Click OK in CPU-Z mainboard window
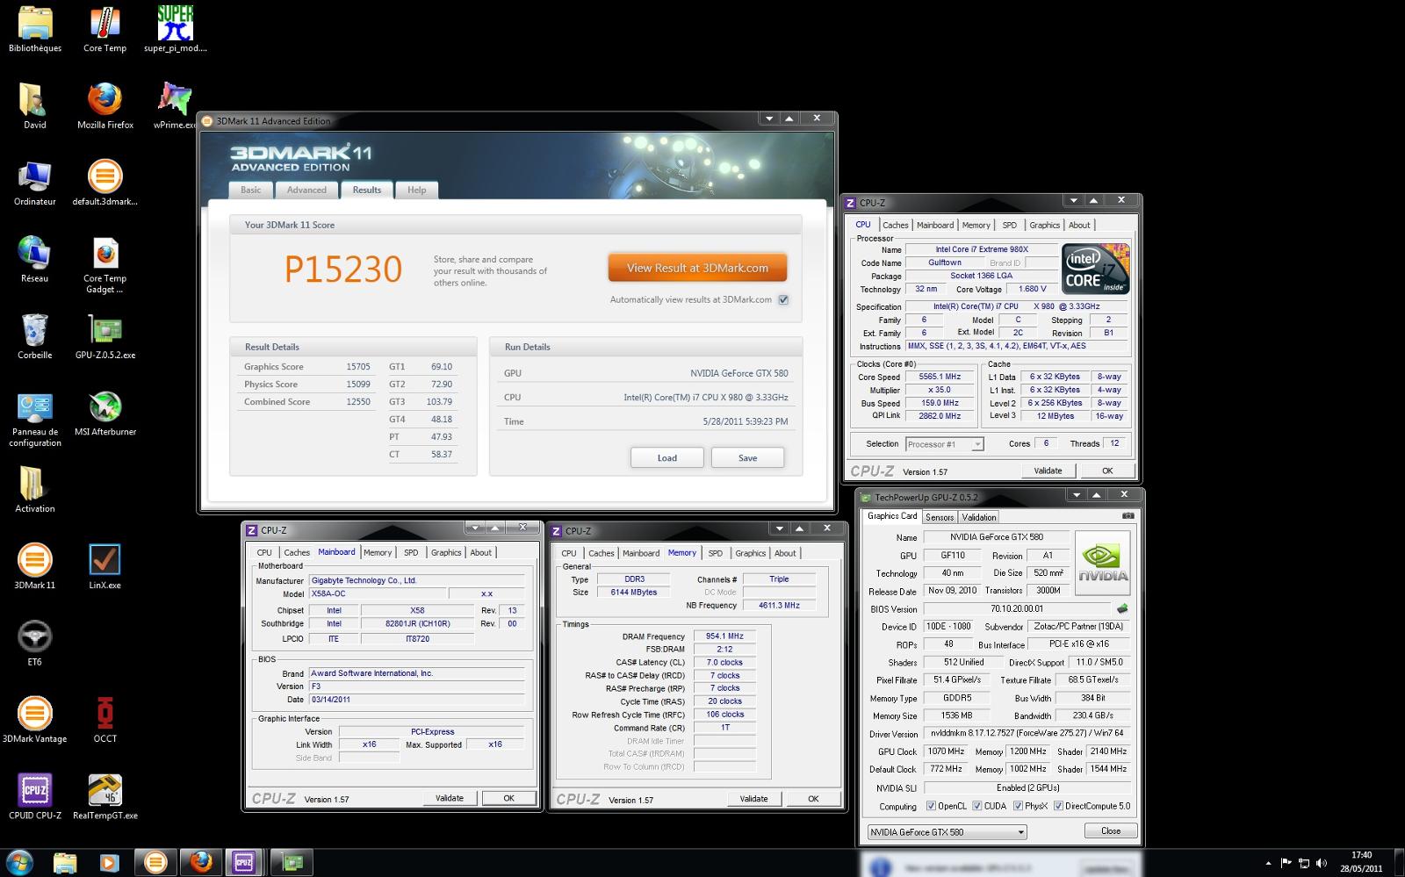The width and height of the screenshot is (1405, 877). tap(508, 798)
